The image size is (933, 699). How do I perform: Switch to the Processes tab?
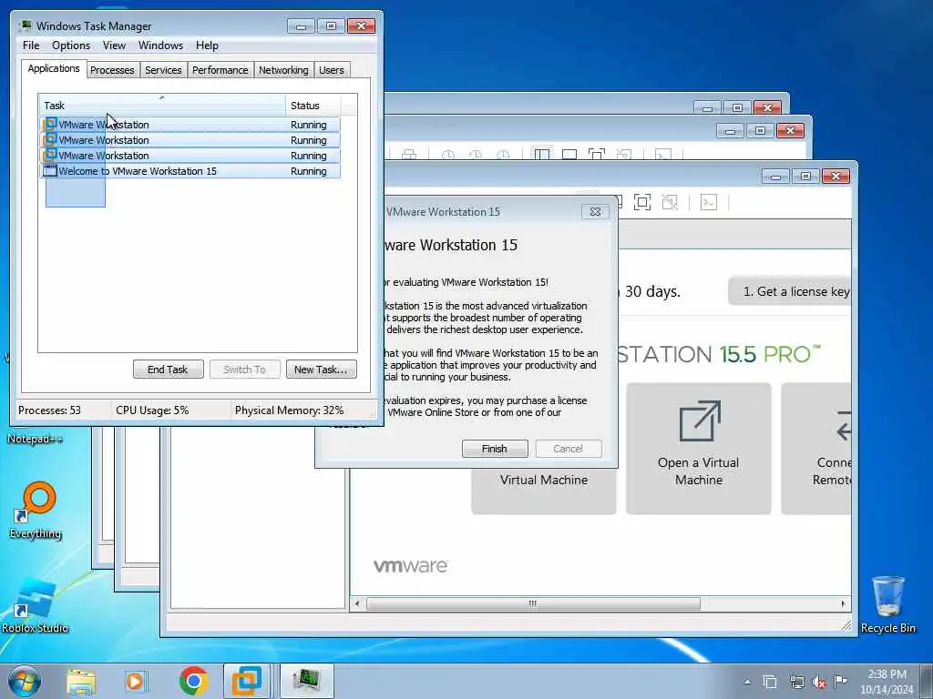(x=112, y=70)
